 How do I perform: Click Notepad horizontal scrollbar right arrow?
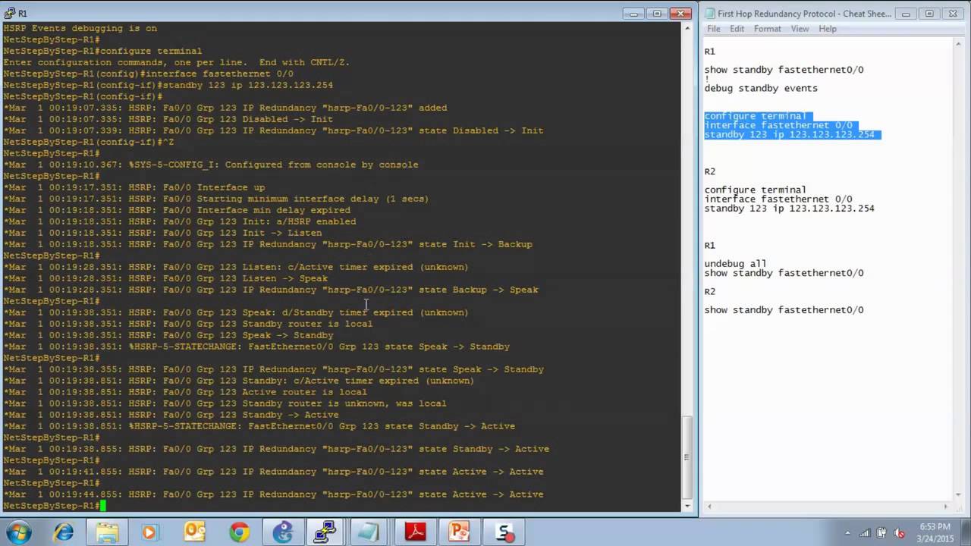pos(946,506)
